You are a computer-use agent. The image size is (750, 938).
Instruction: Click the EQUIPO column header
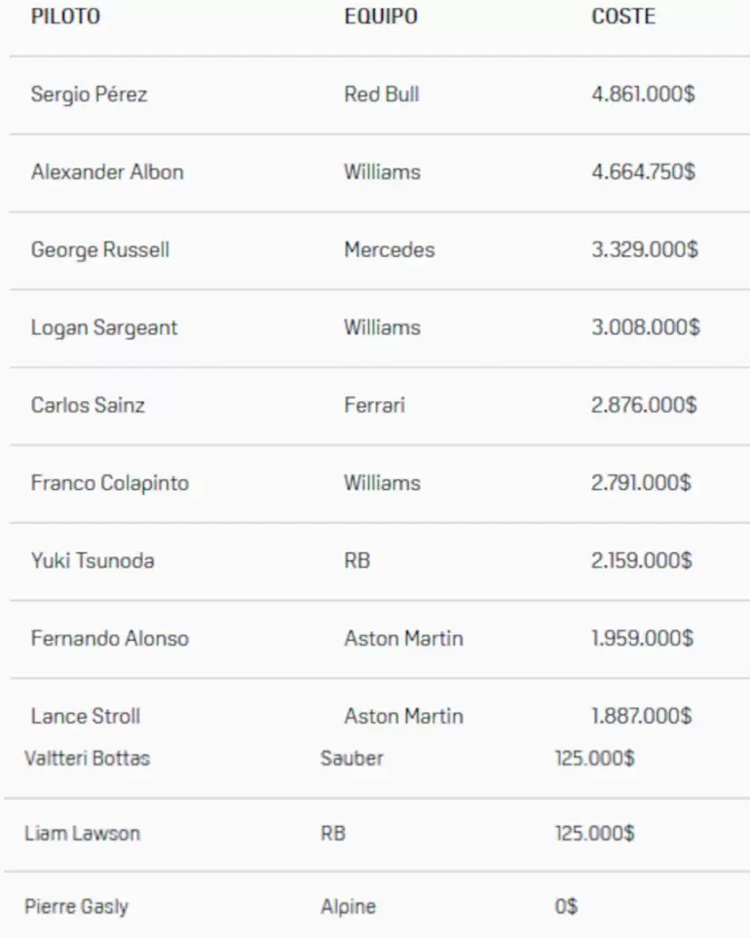pos(381,17)
